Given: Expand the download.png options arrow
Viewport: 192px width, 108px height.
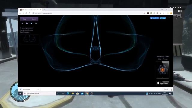Looking at the screenshot, I should (x=38, y=89).
